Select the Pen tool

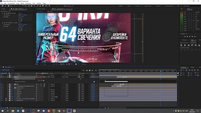point(31,6)
